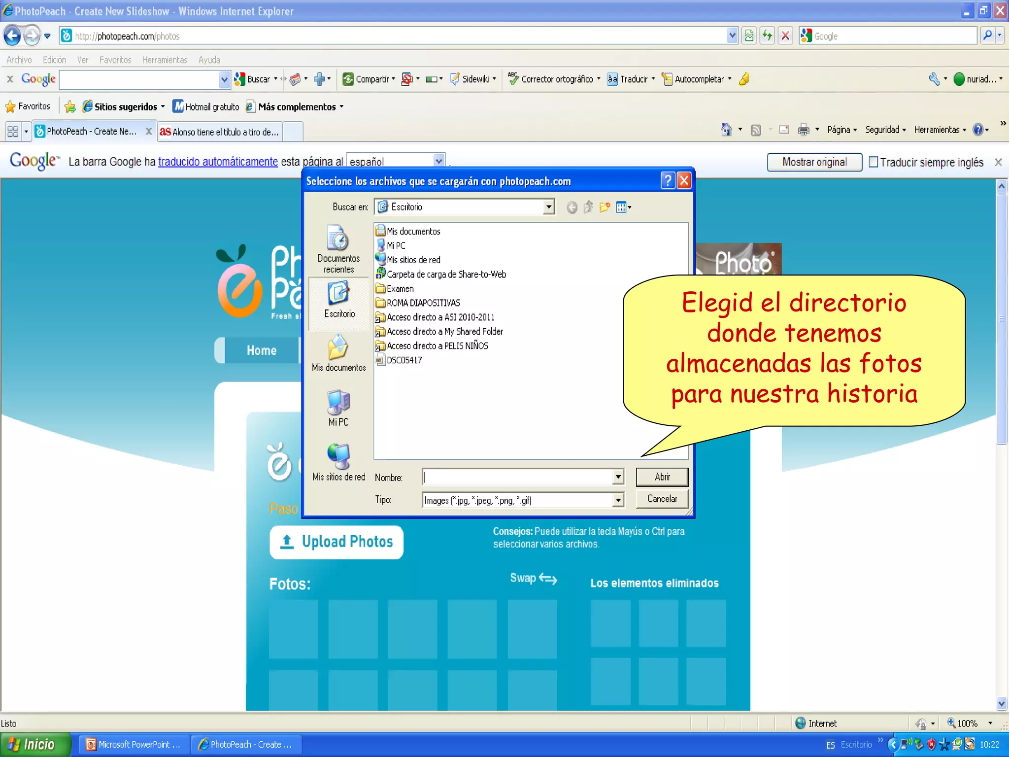Click the create new folder icon
The width and height of the screenshot is (1009, 757).
point(605,207)
